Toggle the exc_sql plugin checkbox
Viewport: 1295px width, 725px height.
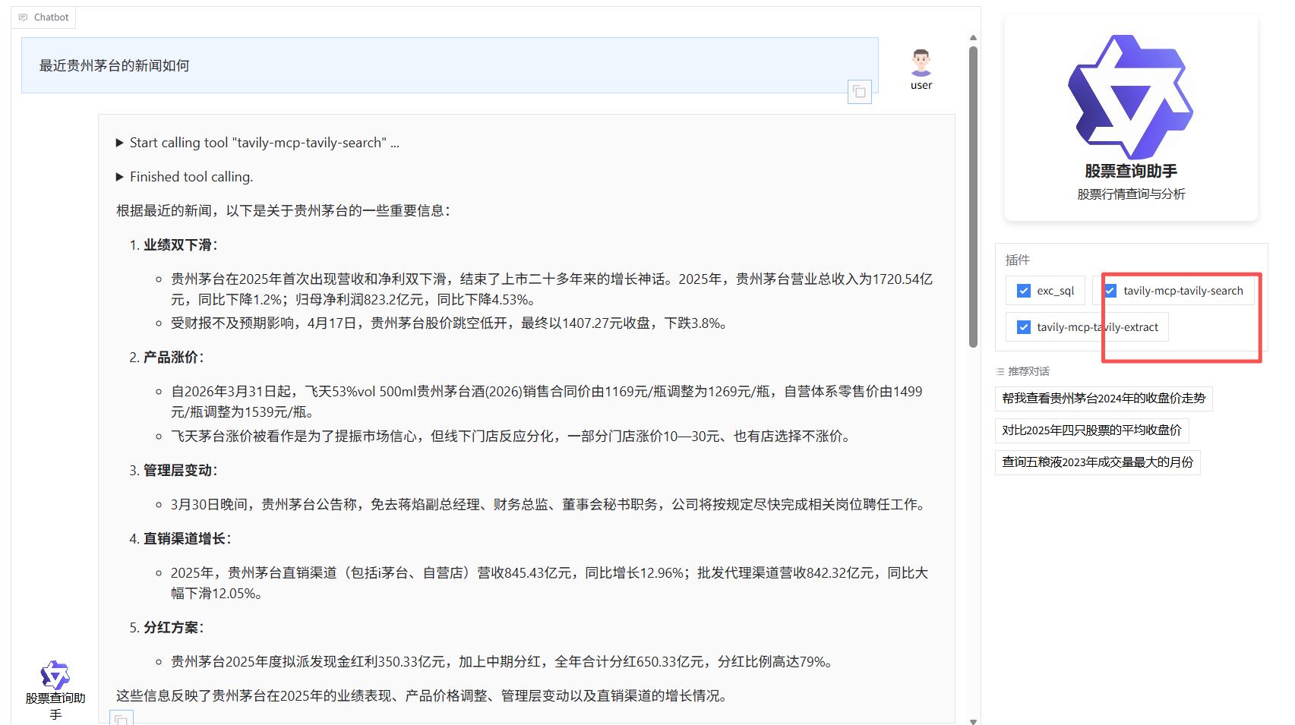pos(1024,291)
